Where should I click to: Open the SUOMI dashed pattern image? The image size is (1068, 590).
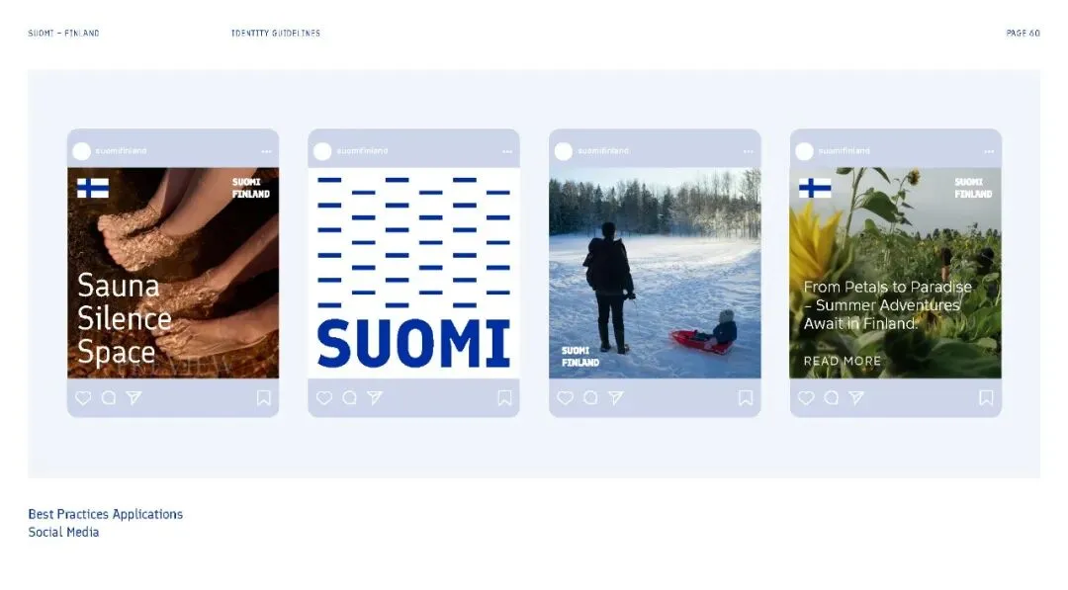[414, 273]
